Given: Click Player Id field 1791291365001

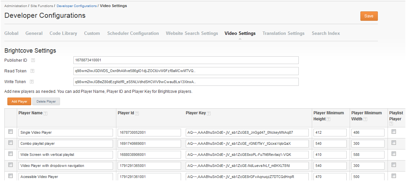Looking at the screenshot, I should point(149,166).
